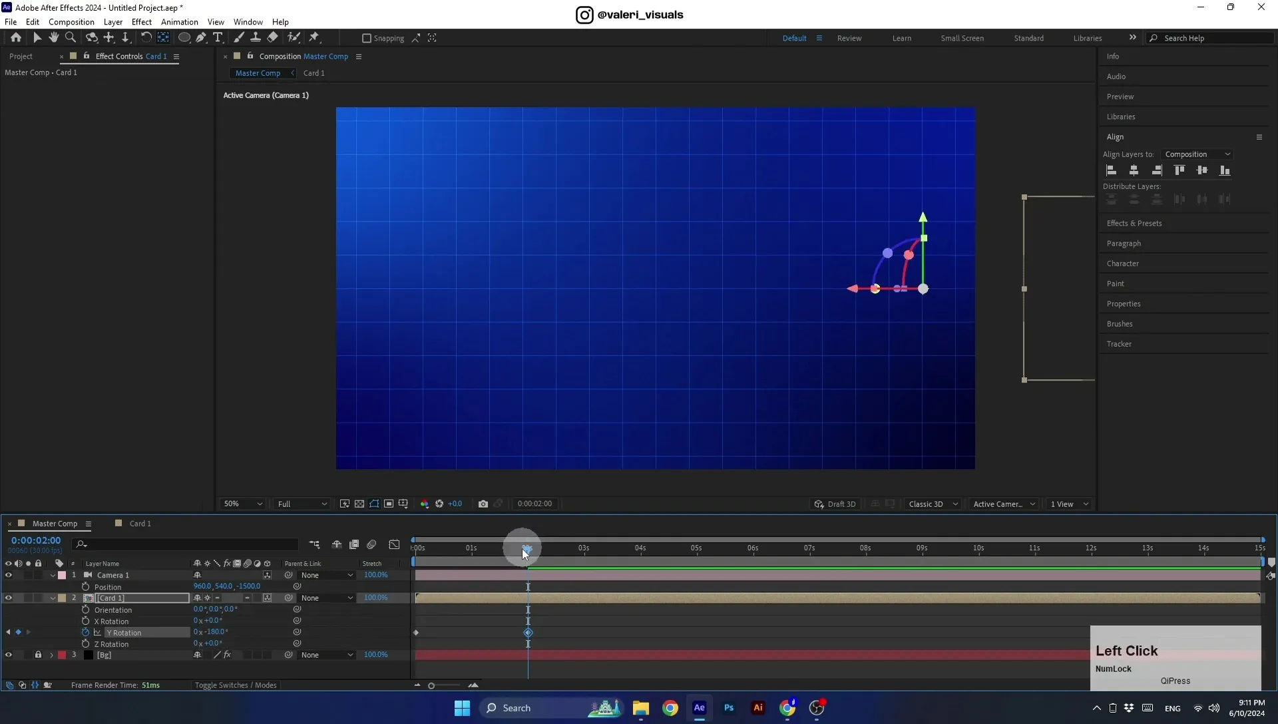Select the Type text tool

pyautogui.click(x=218, y=38)
